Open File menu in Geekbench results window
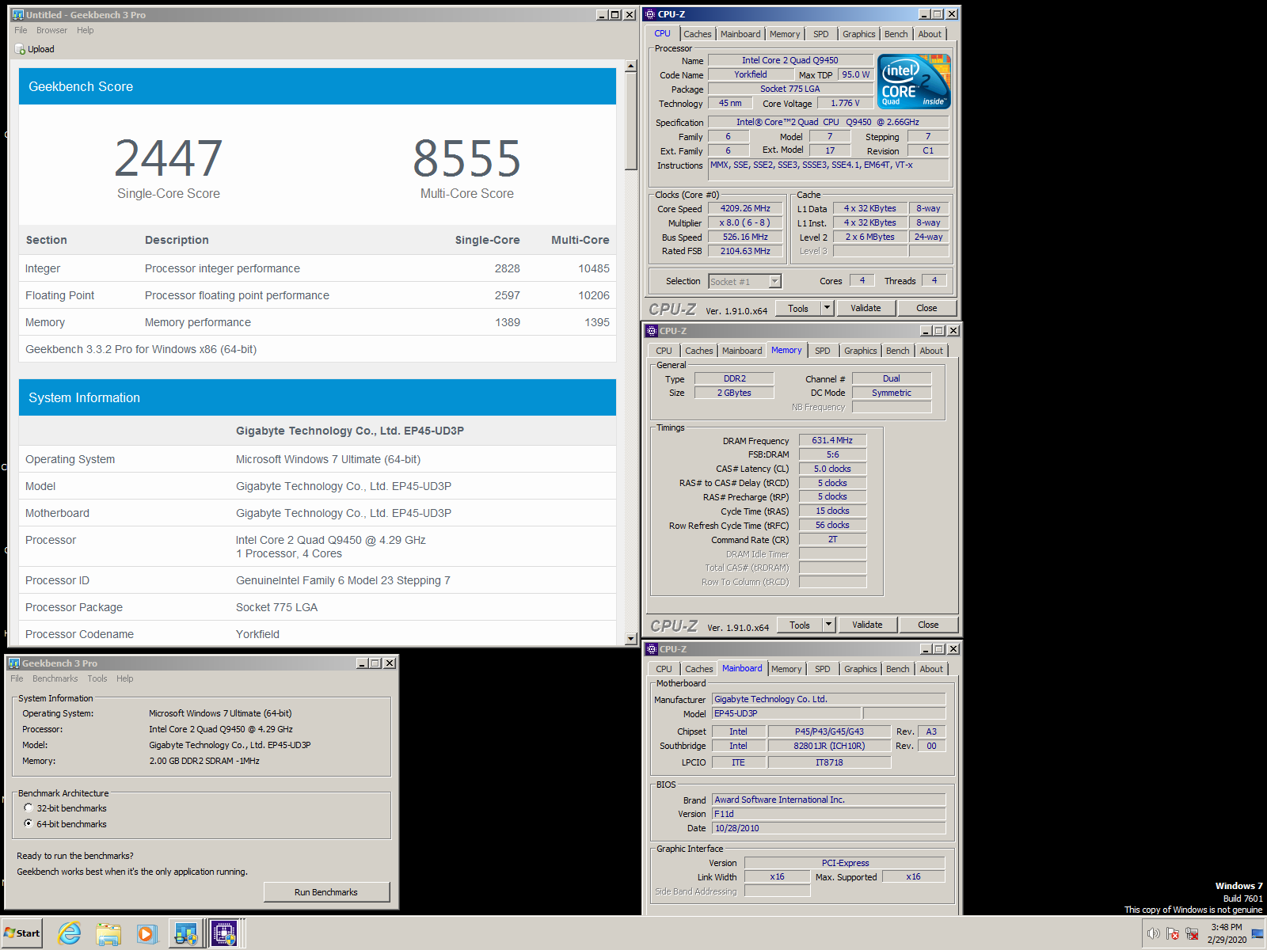The height and width of the screenshot is (950, 1267). (21, 30)
